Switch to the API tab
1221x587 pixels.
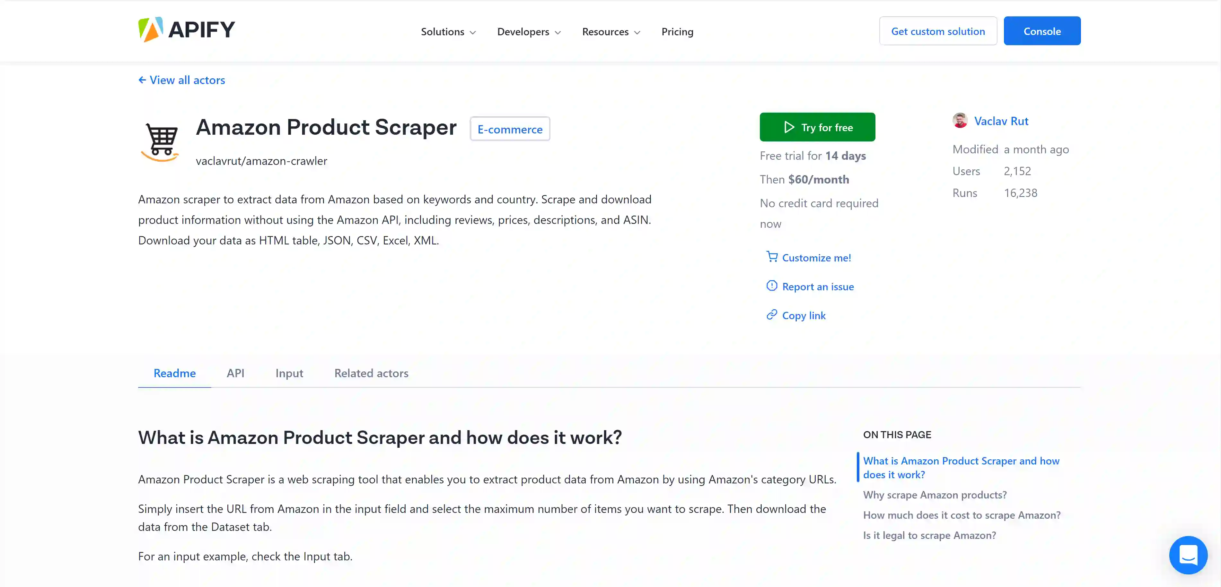pyautogui.click(x=235, y=373)
